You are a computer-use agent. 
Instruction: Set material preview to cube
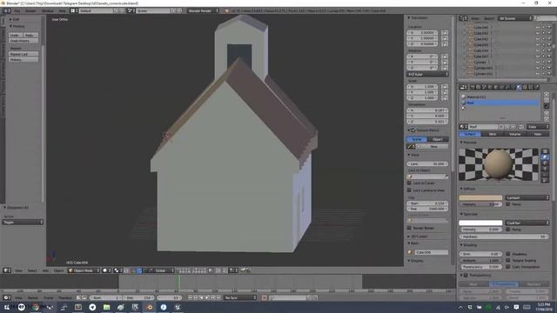546,163
